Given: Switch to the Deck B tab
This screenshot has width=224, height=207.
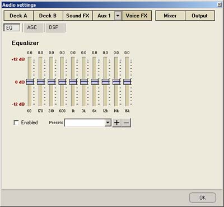Looking at the screenshot, I should (48, 16).
